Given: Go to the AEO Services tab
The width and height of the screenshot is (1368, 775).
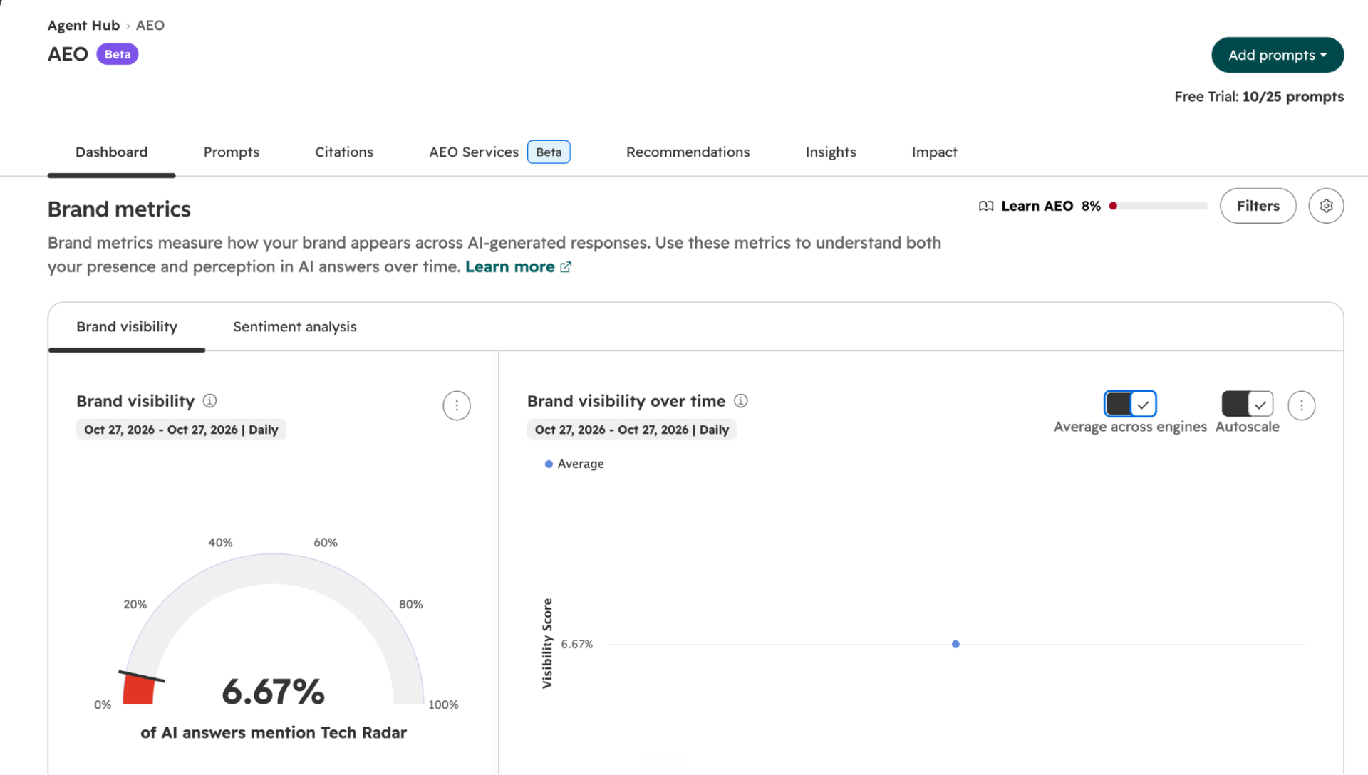Looking at the screenshot, I should [499, 152].
